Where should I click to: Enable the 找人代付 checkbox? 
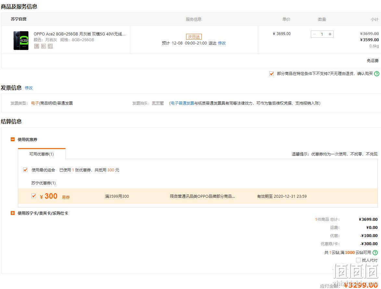coord(358,260)
